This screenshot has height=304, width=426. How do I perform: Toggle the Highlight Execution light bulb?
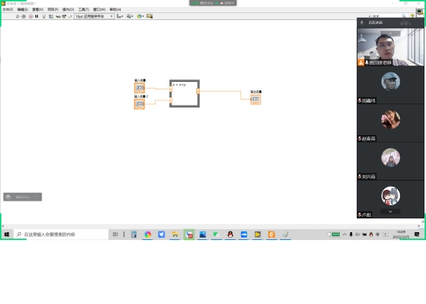pos(44,16)
